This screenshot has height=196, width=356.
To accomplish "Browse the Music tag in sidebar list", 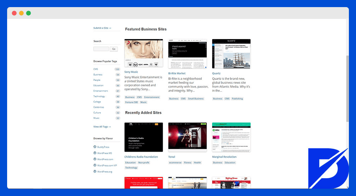I will 96,118.
